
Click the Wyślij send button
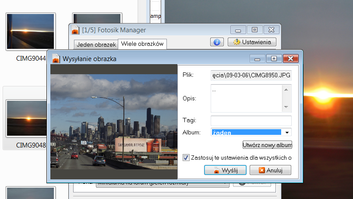(x=225, y=170)
